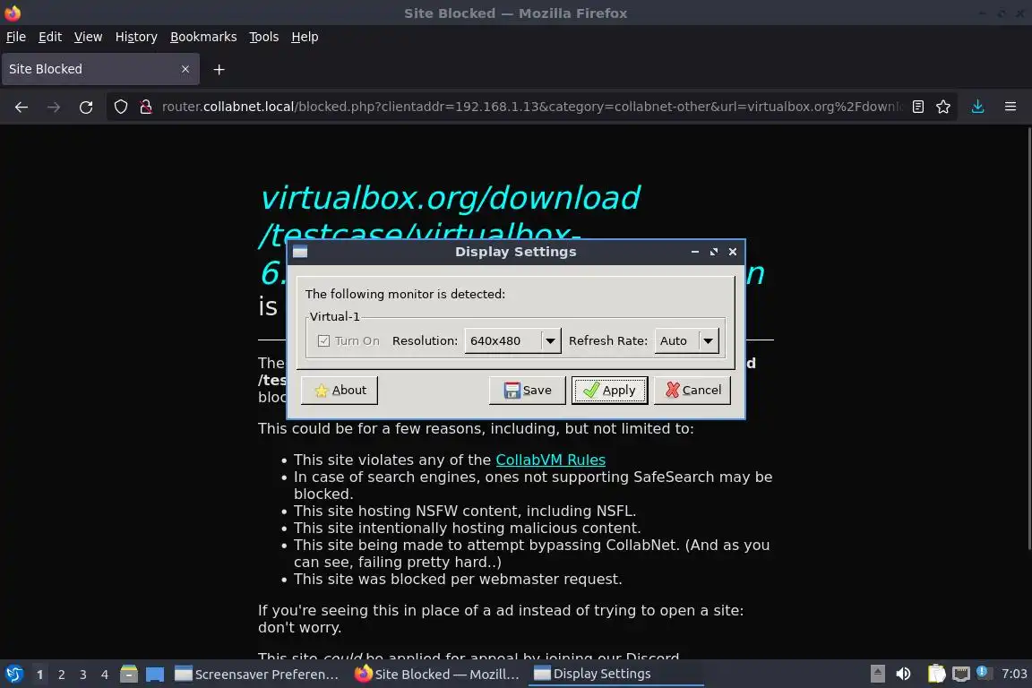Open the History menu

(136, 37)
